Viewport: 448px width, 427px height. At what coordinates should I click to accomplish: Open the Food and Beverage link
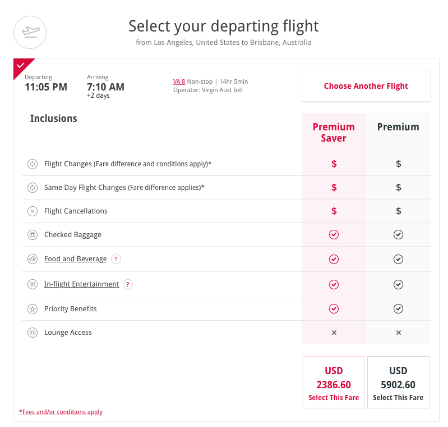click(76, 259)
